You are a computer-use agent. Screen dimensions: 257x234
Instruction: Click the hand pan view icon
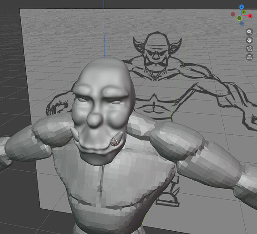point(249,40)
